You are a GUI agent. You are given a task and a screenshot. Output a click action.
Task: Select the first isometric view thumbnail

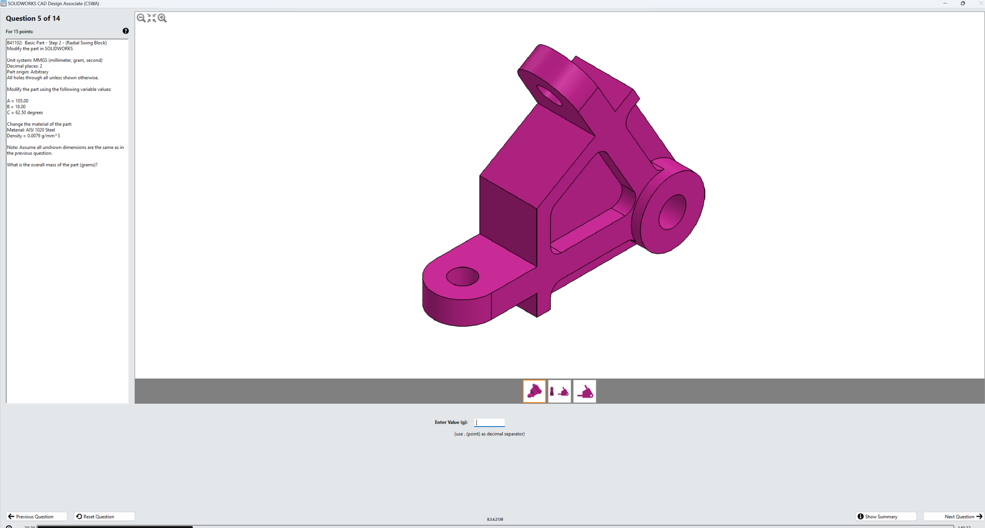[534, 391]
